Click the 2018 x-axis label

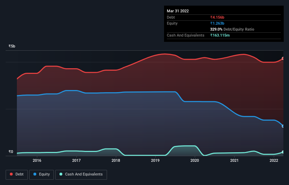coord(116,160)
